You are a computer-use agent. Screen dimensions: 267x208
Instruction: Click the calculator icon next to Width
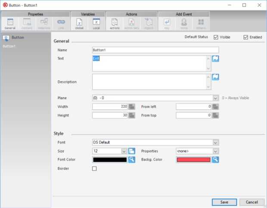(132, 107)
